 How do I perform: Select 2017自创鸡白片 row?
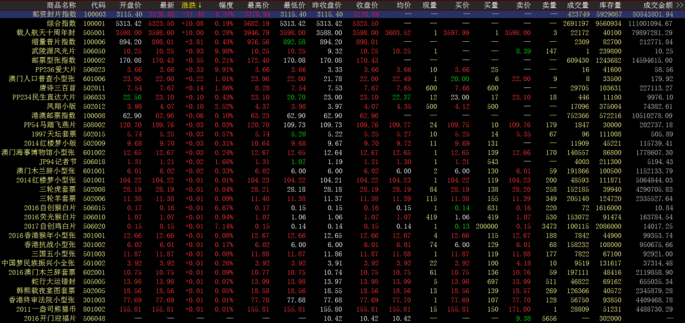click(342, 226)
